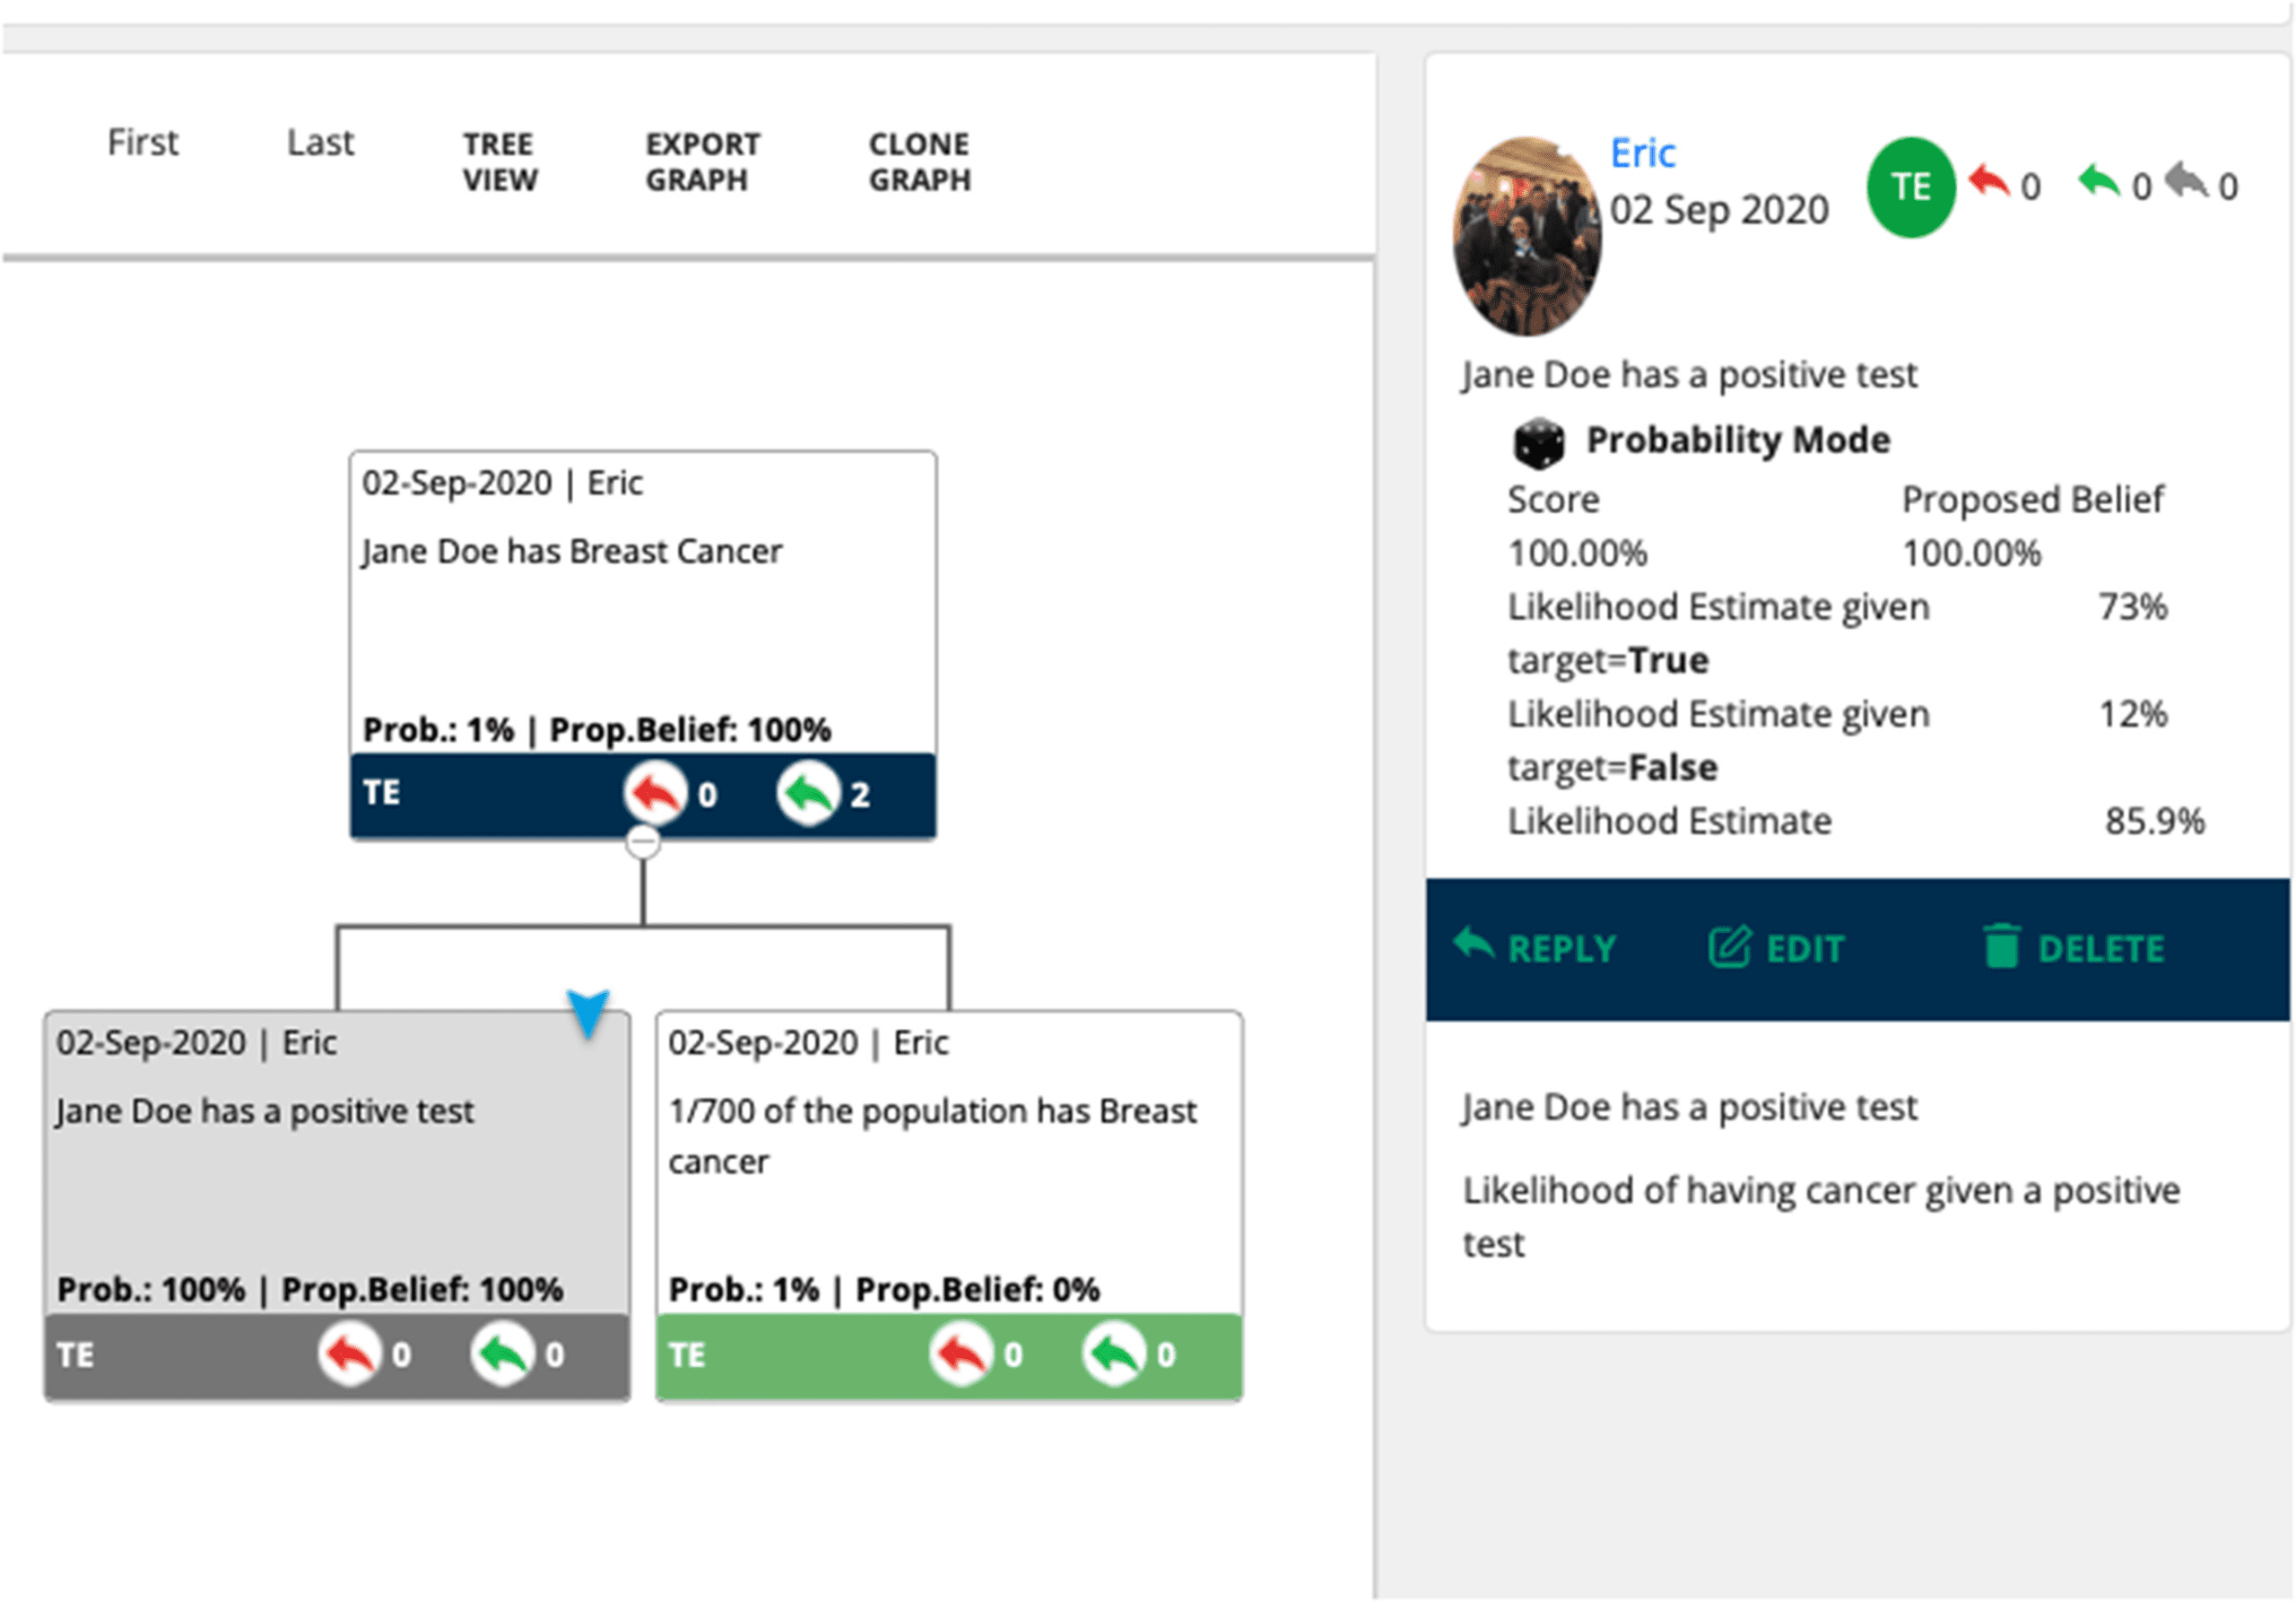Open Export Graph option

tap(703, 162)
